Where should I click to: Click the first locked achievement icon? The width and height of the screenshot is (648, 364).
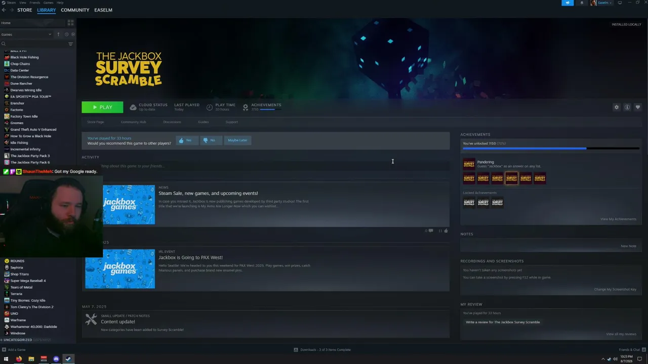(469, 202)
